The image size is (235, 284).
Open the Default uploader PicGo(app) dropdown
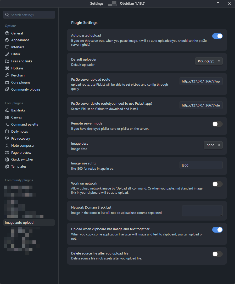[209, 61]
